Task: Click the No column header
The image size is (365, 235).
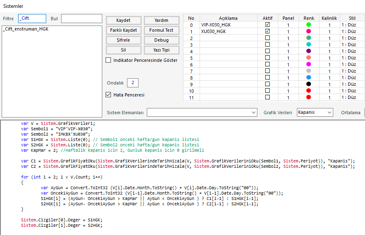Action: pos(191,18)
